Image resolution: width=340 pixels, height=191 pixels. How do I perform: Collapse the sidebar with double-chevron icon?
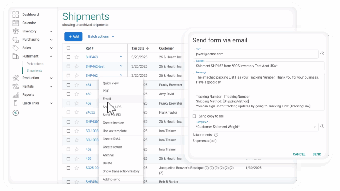(16, 113)
